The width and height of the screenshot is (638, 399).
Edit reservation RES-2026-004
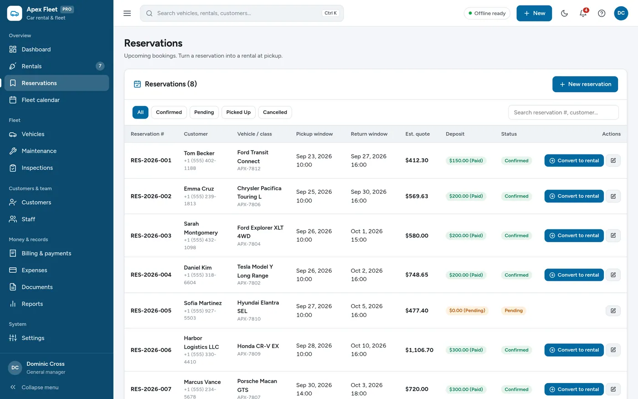(613, 275)
